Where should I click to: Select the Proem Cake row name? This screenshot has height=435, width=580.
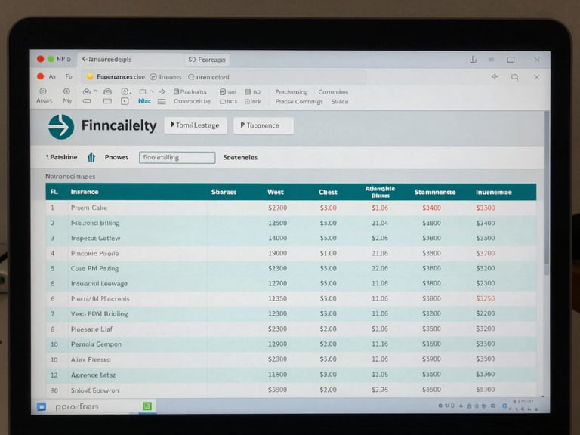(89, 208)
